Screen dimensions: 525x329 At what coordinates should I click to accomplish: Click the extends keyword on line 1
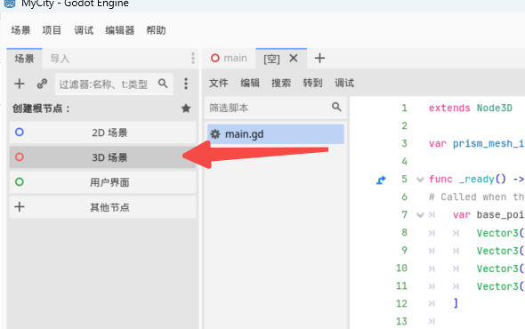pos(449,108)
